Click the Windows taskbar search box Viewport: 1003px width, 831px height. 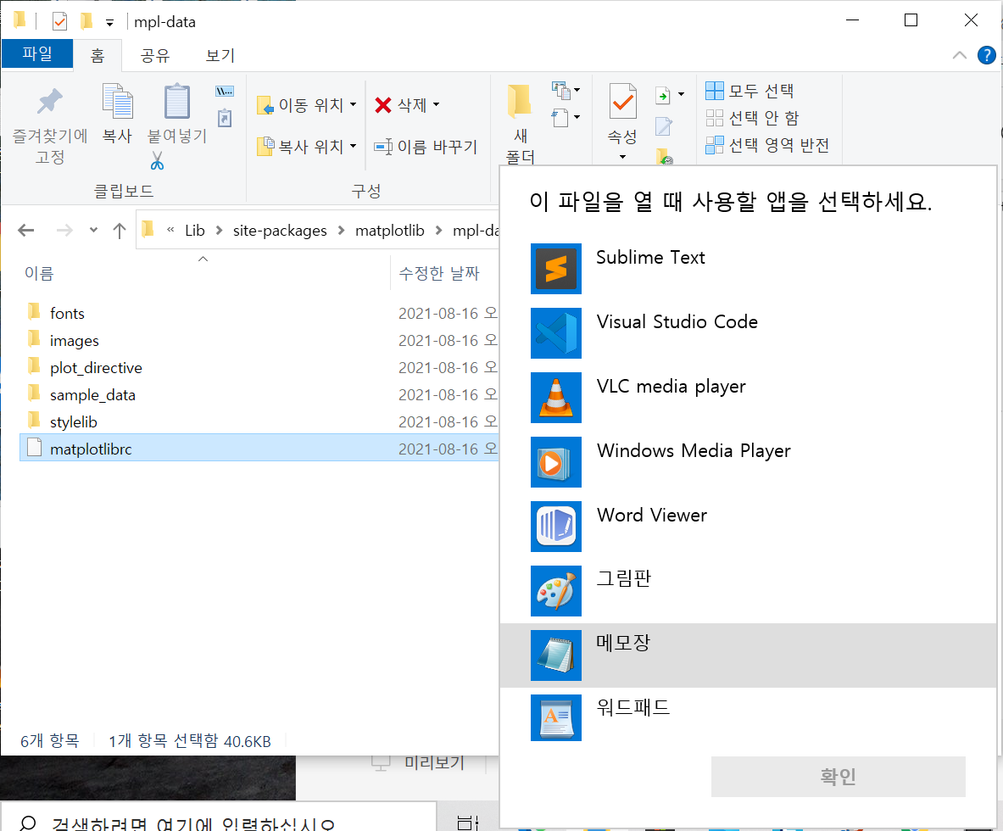(218, 818)
